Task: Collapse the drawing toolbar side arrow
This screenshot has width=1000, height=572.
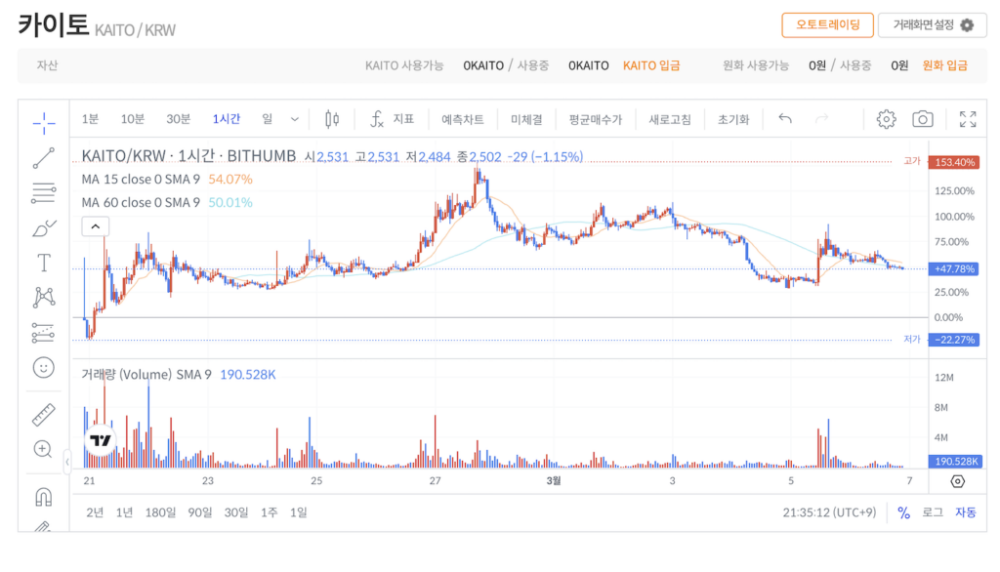Action: point(67,462)
